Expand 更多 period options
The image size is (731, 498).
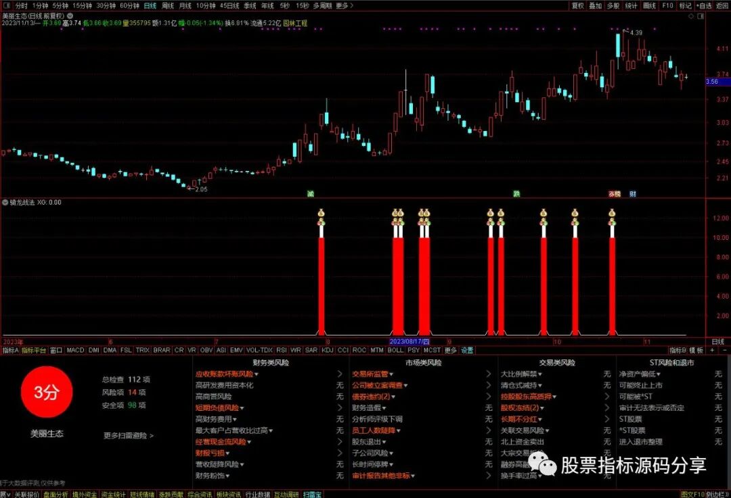point(345,5)
